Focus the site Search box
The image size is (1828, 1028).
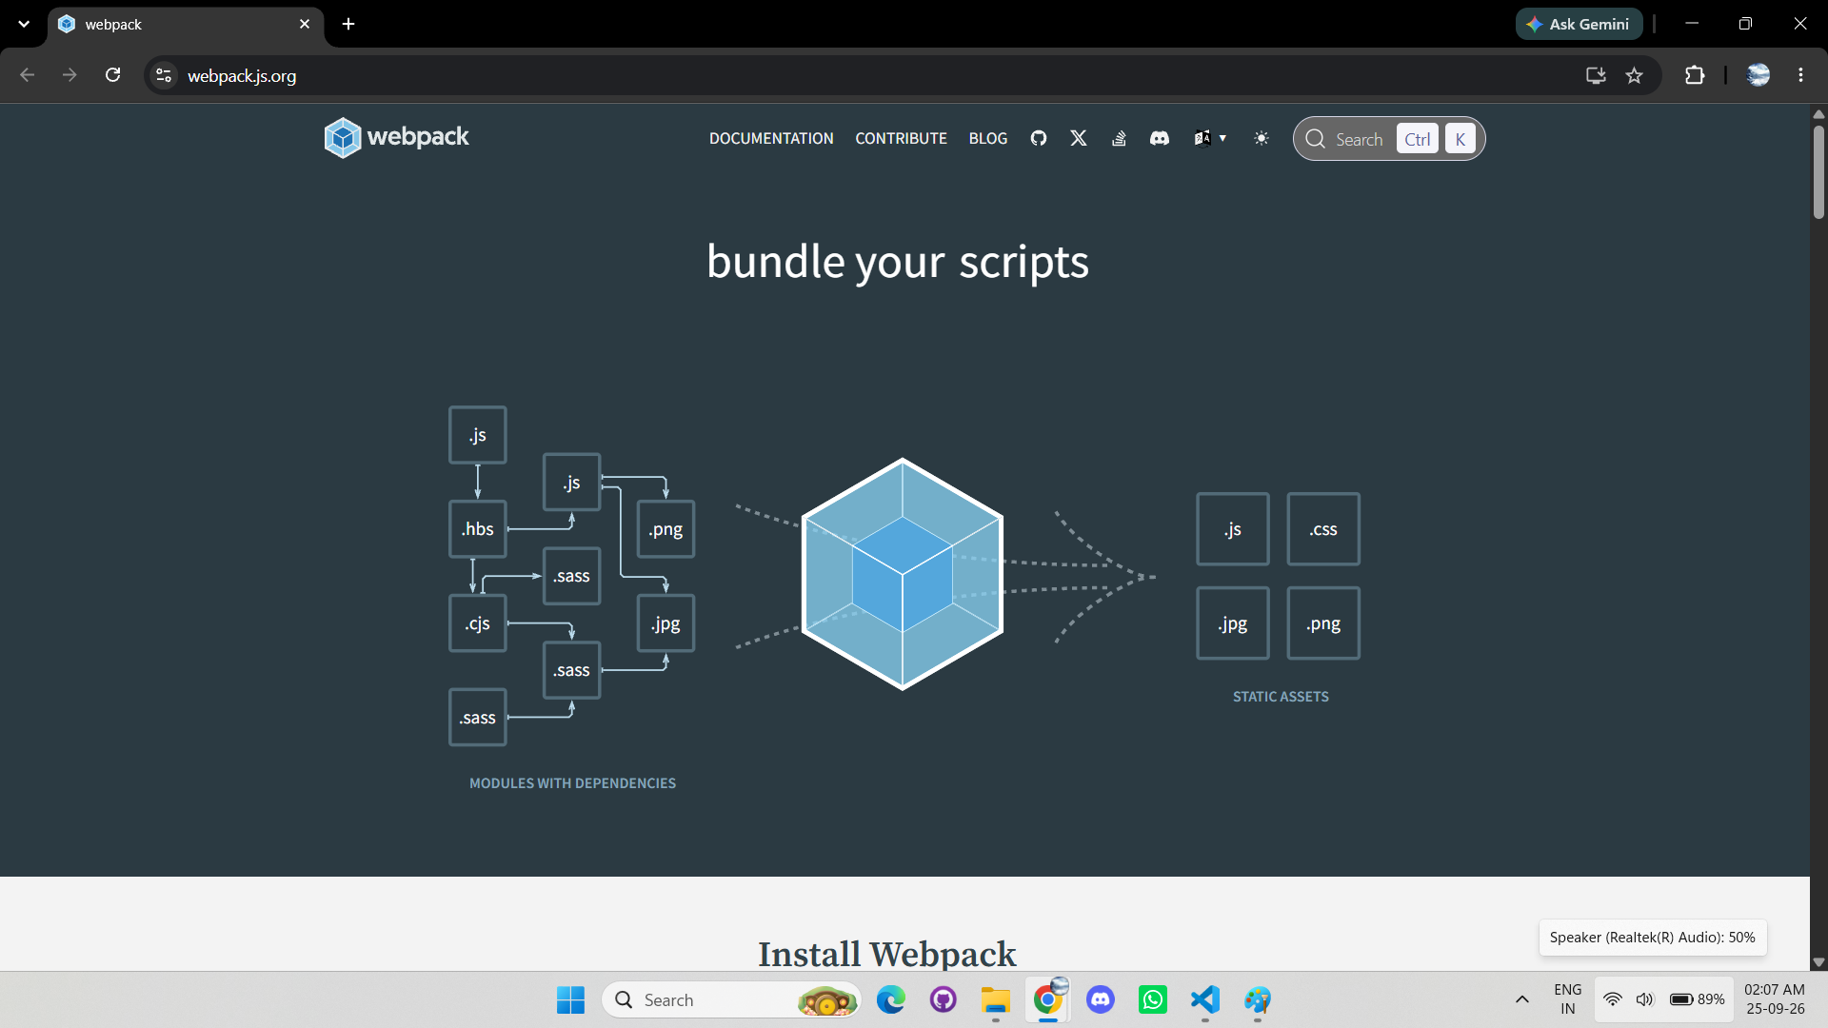(1388, 139)
